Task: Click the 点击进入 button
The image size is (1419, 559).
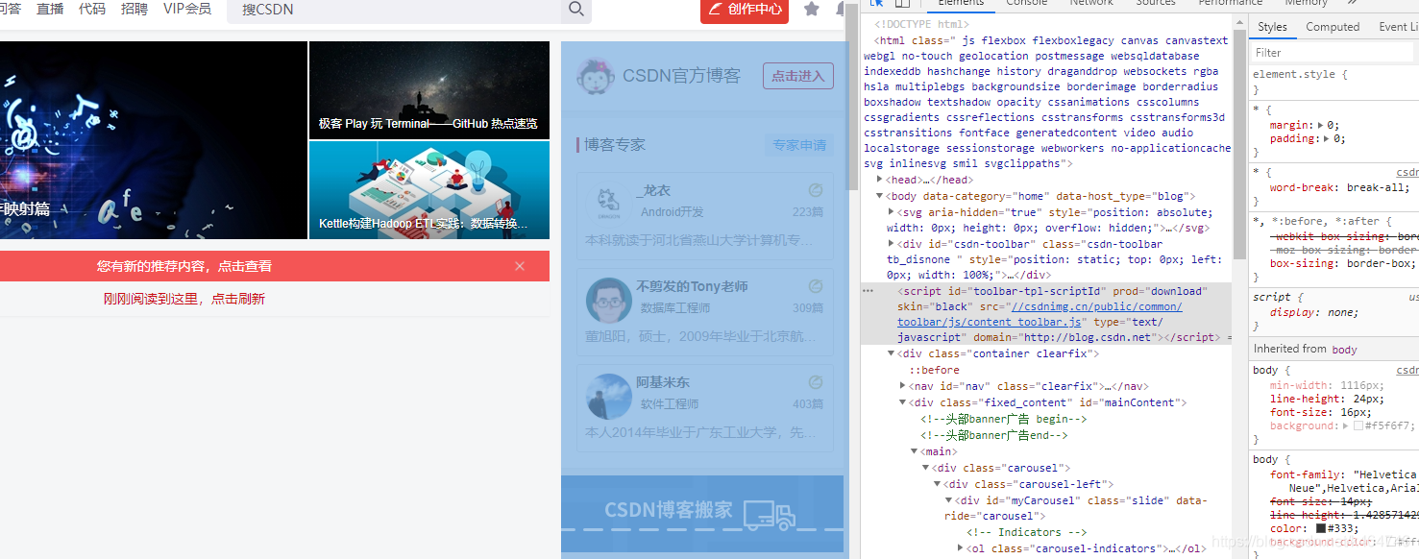Action: pos(798,76)
